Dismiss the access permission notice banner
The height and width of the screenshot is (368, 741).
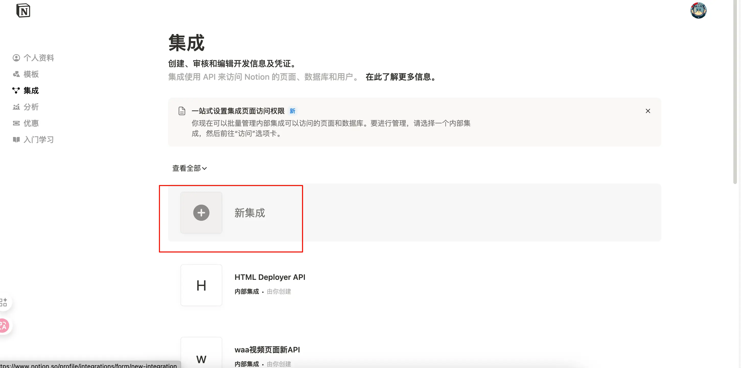pos(648,111)
